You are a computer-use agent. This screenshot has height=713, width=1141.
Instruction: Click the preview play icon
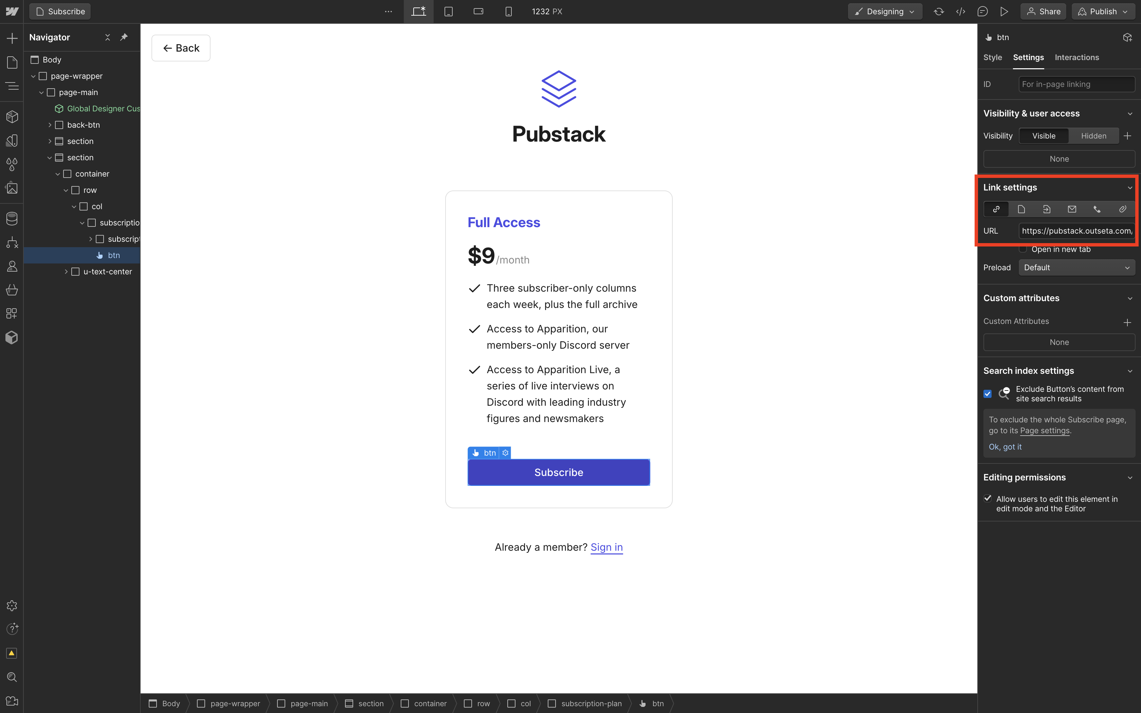1004,11
